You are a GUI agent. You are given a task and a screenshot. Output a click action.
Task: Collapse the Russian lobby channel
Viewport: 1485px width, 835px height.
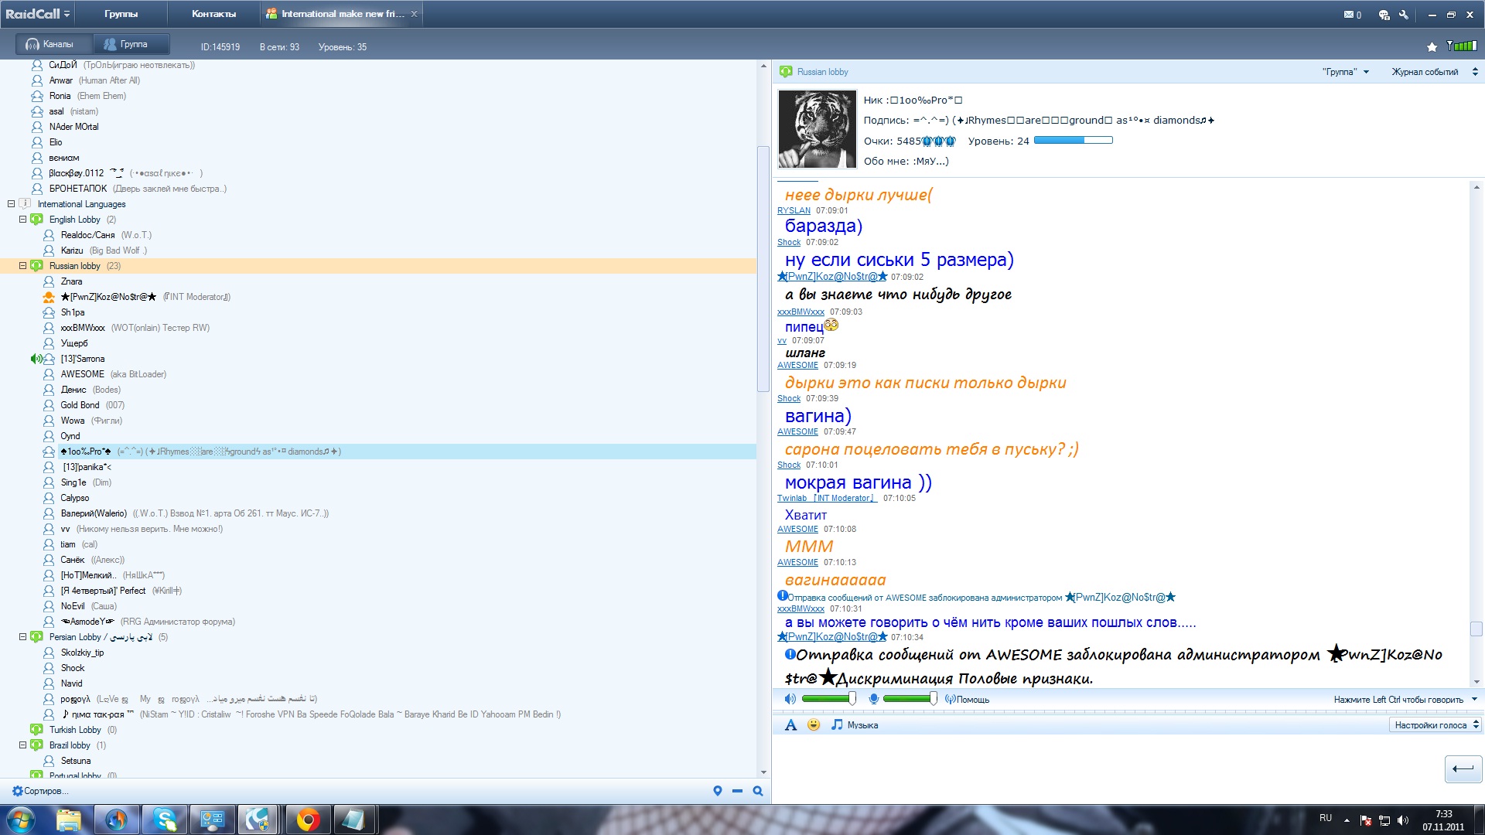pyautogui.click(x=22, y=266)
